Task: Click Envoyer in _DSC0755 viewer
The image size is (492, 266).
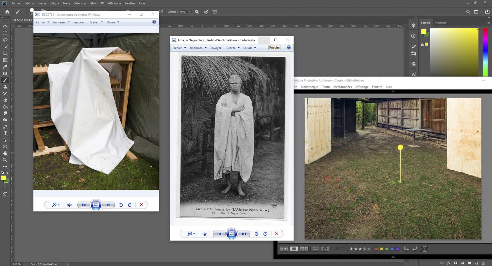Action: pos(79,22)
